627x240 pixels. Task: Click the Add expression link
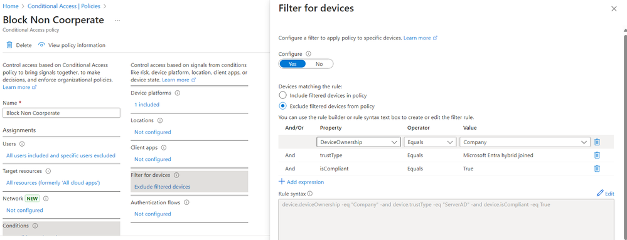(x=301, y=182)
